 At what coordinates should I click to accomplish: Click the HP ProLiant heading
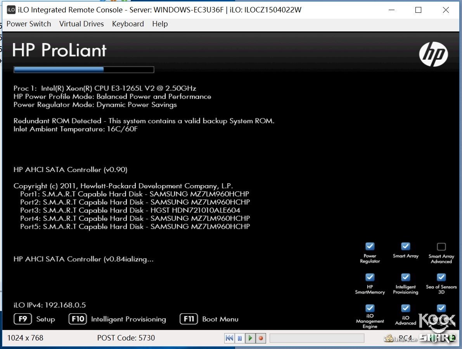[59, 50]
